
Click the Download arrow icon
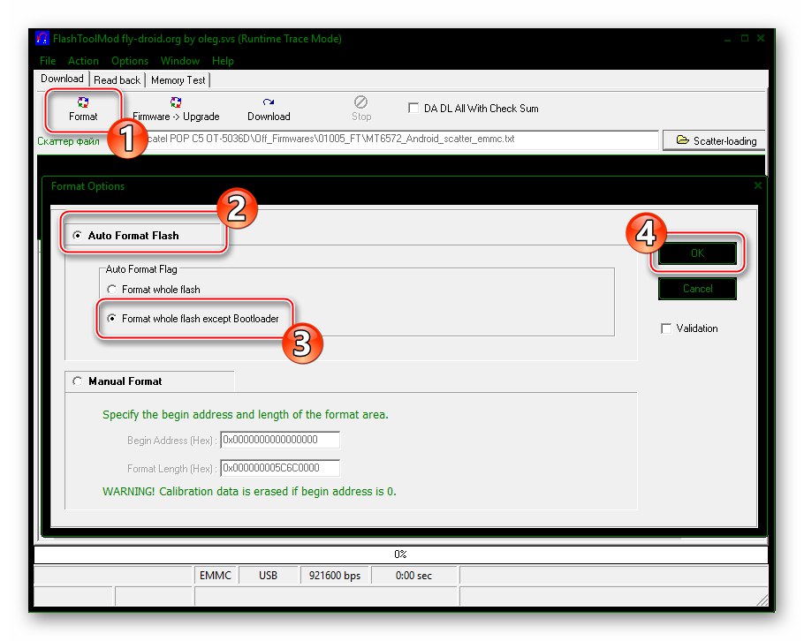(269, 102)
